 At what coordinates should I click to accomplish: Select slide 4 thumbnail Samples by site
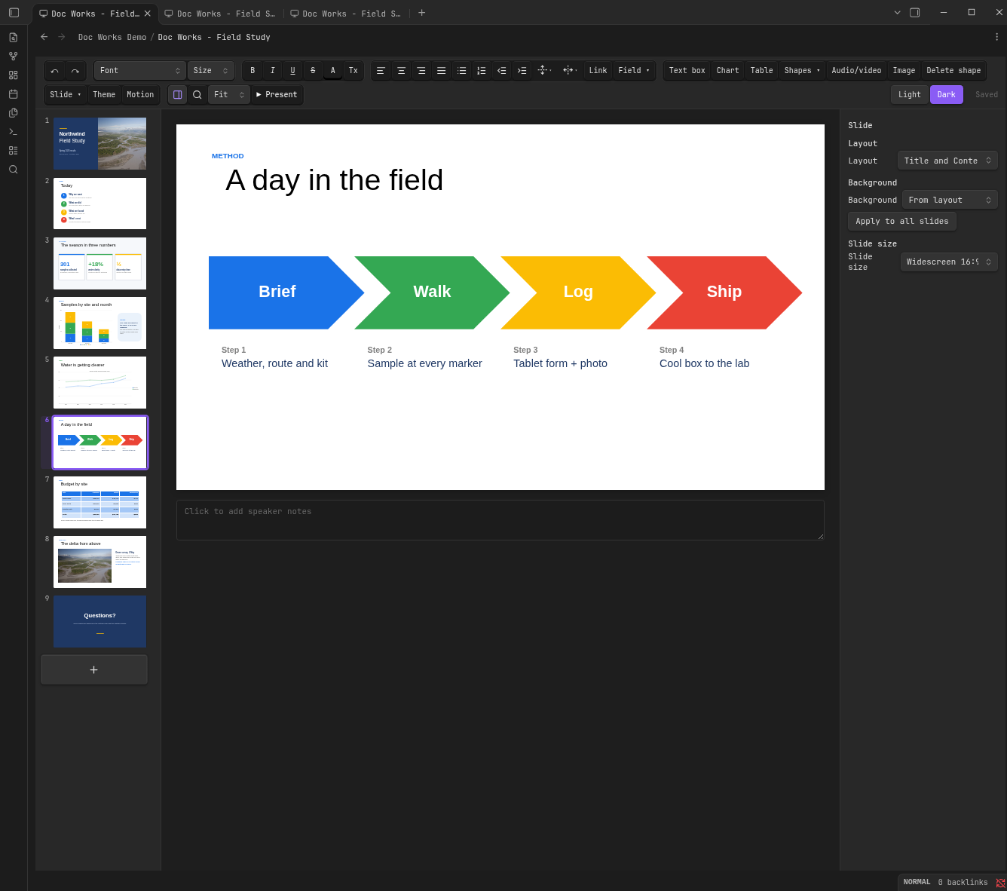tap(99, 323)
